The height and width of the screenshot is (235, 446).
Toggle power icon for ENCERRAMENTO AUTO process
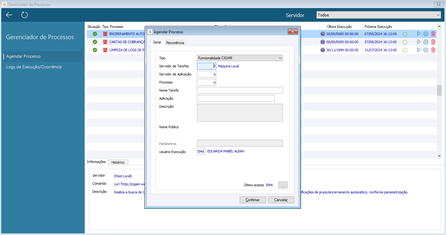(x=405, y=34)
